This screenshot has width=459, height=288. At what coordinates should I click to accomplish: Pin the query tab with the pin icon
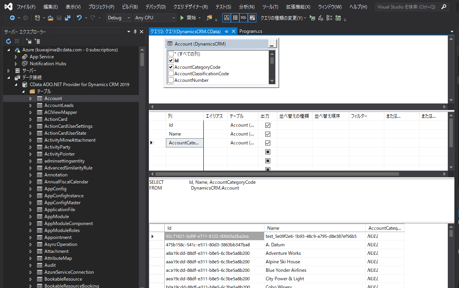click(x=226, y=31)
